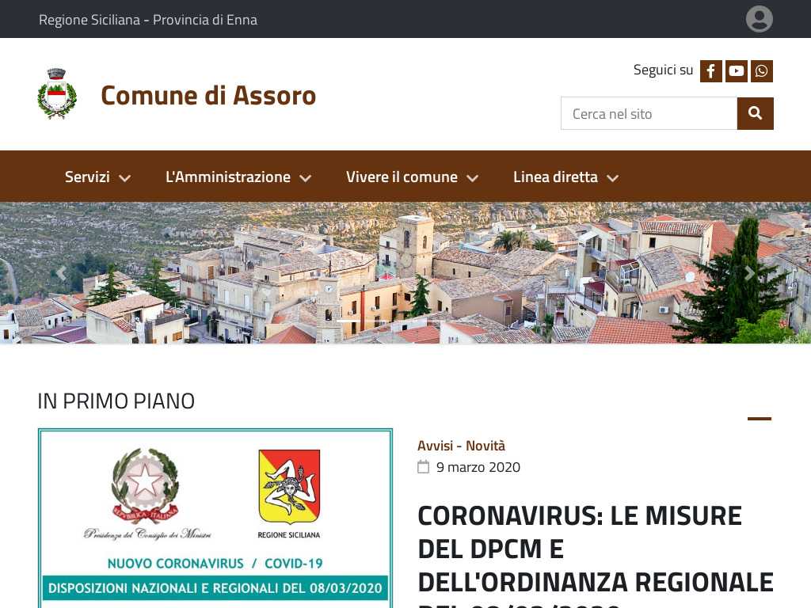Click the brown bar beside In Primo Piano
The height and width of the screenshot is (608, 811).
[x=759, y=419]
